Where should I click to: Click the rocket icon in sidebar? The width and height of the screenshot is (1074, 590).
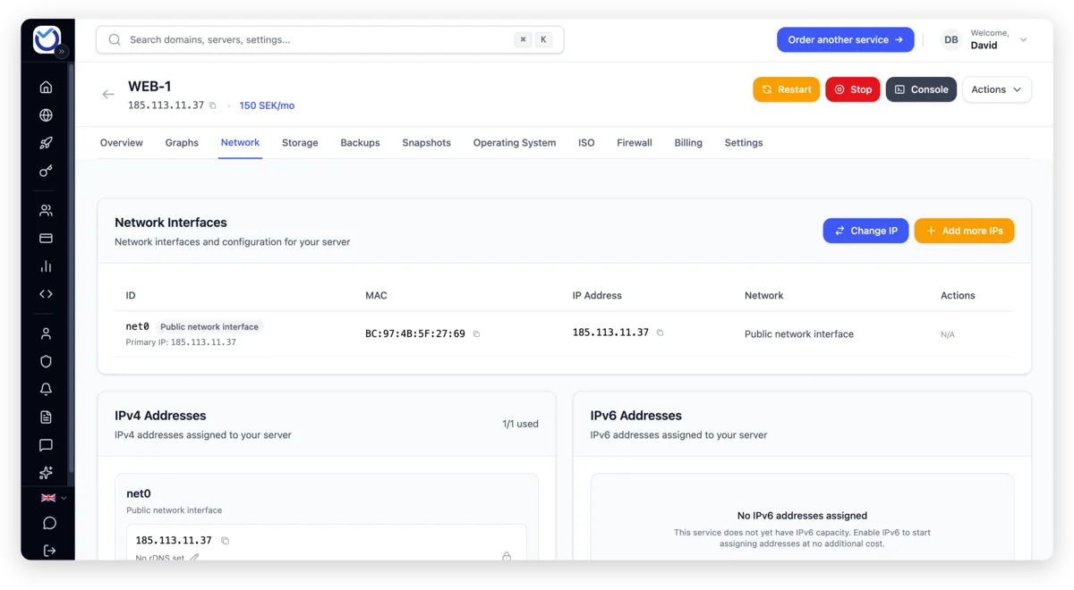point(46,143)
